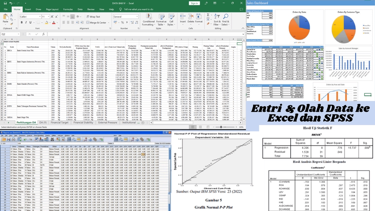Screen dimensions: 375x211
Task: Click Print icon in SPSS toolbar
Action: pos(14,139)
